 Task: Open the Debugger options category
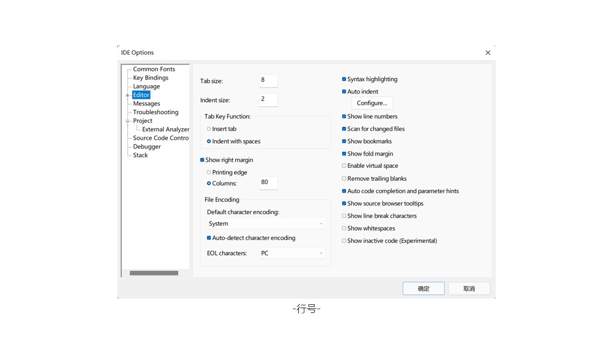[147, 147]
